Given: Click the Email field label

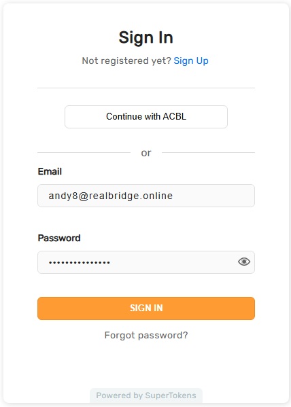Looking at the screenshot, I should click(x=50, y=172).
